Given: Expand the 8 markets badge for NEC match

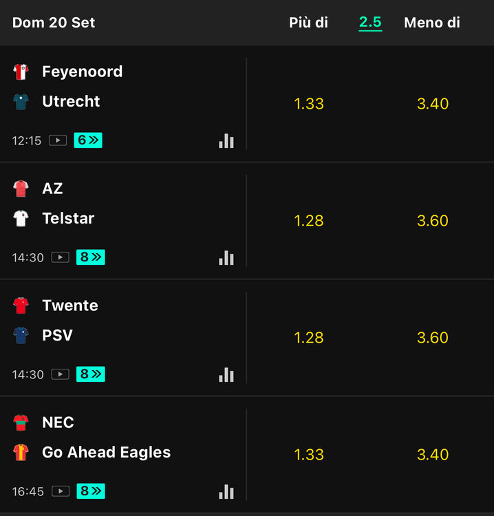Looking at the screenshot, I should point(91,491).
